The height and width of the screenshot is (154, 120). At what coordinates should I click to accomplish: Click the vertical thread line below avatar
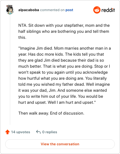coord(10,70)
